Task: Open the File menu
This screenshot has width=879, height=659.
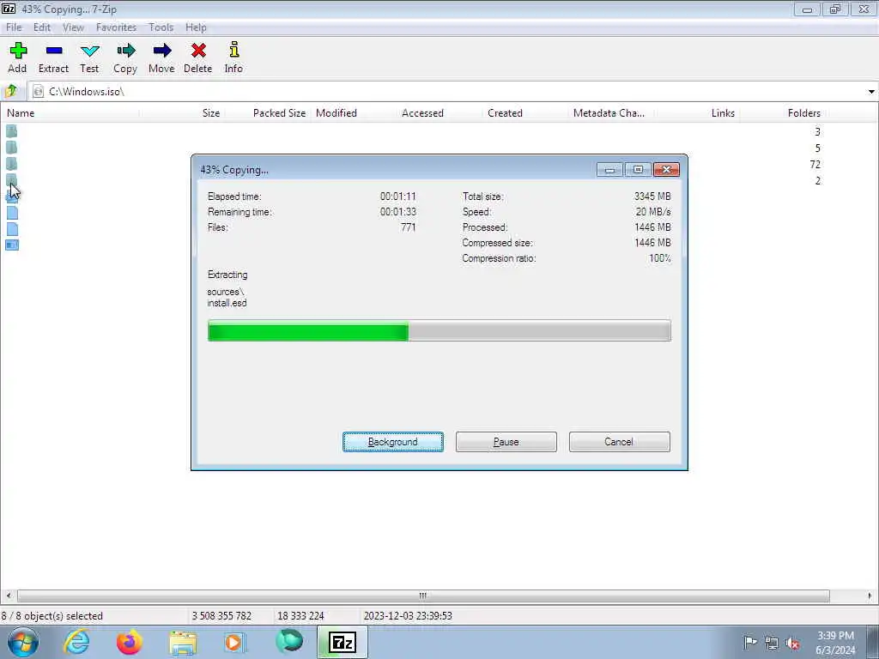Action: tap(14, 27)
